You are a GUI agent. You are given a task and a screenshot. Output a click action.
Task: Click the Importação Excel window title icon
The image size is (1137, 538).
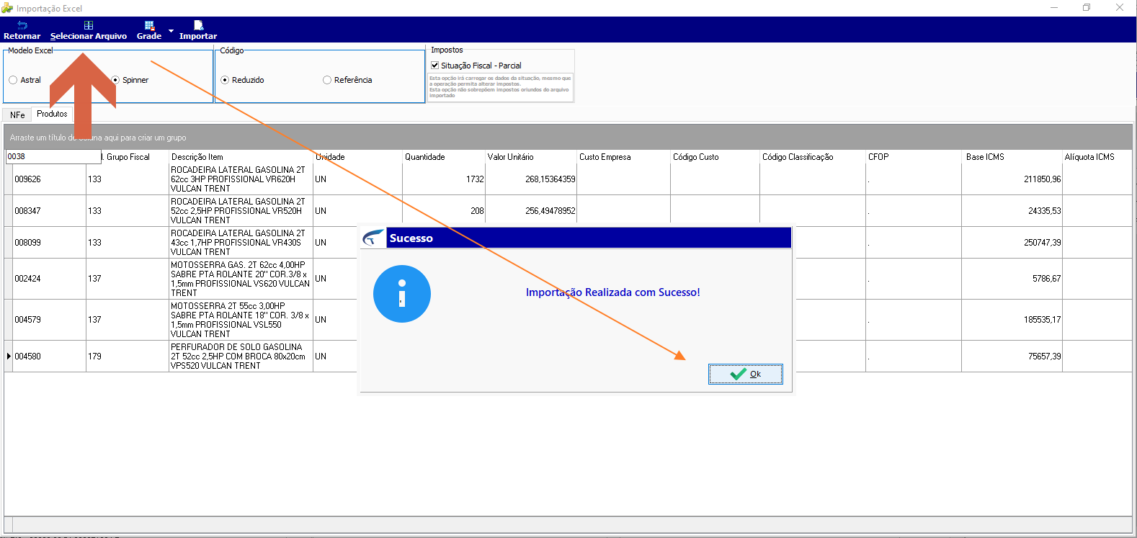pyautogui.click(x=7, y=8)
